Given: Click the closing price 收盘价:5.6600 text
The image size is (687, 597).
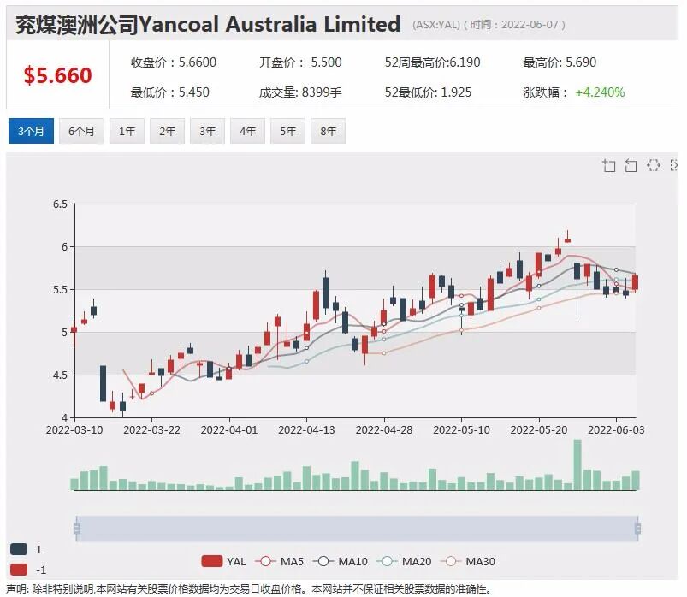Looking at the screenshot, I should point(174,62).
